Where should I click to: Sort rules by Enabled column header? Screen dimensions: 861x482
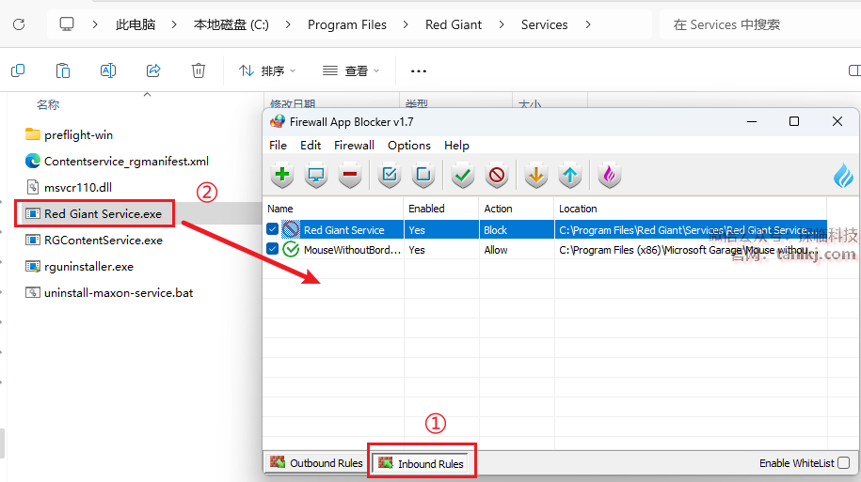coord(441,209)
